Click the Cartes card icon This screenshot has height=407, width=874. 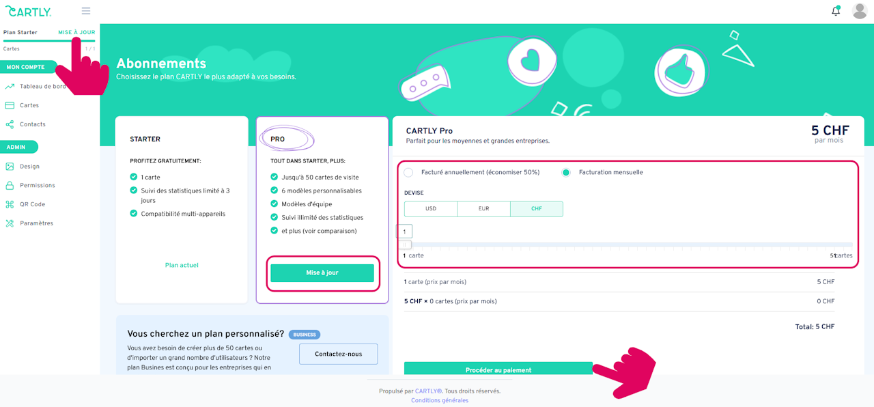(10, 105)
